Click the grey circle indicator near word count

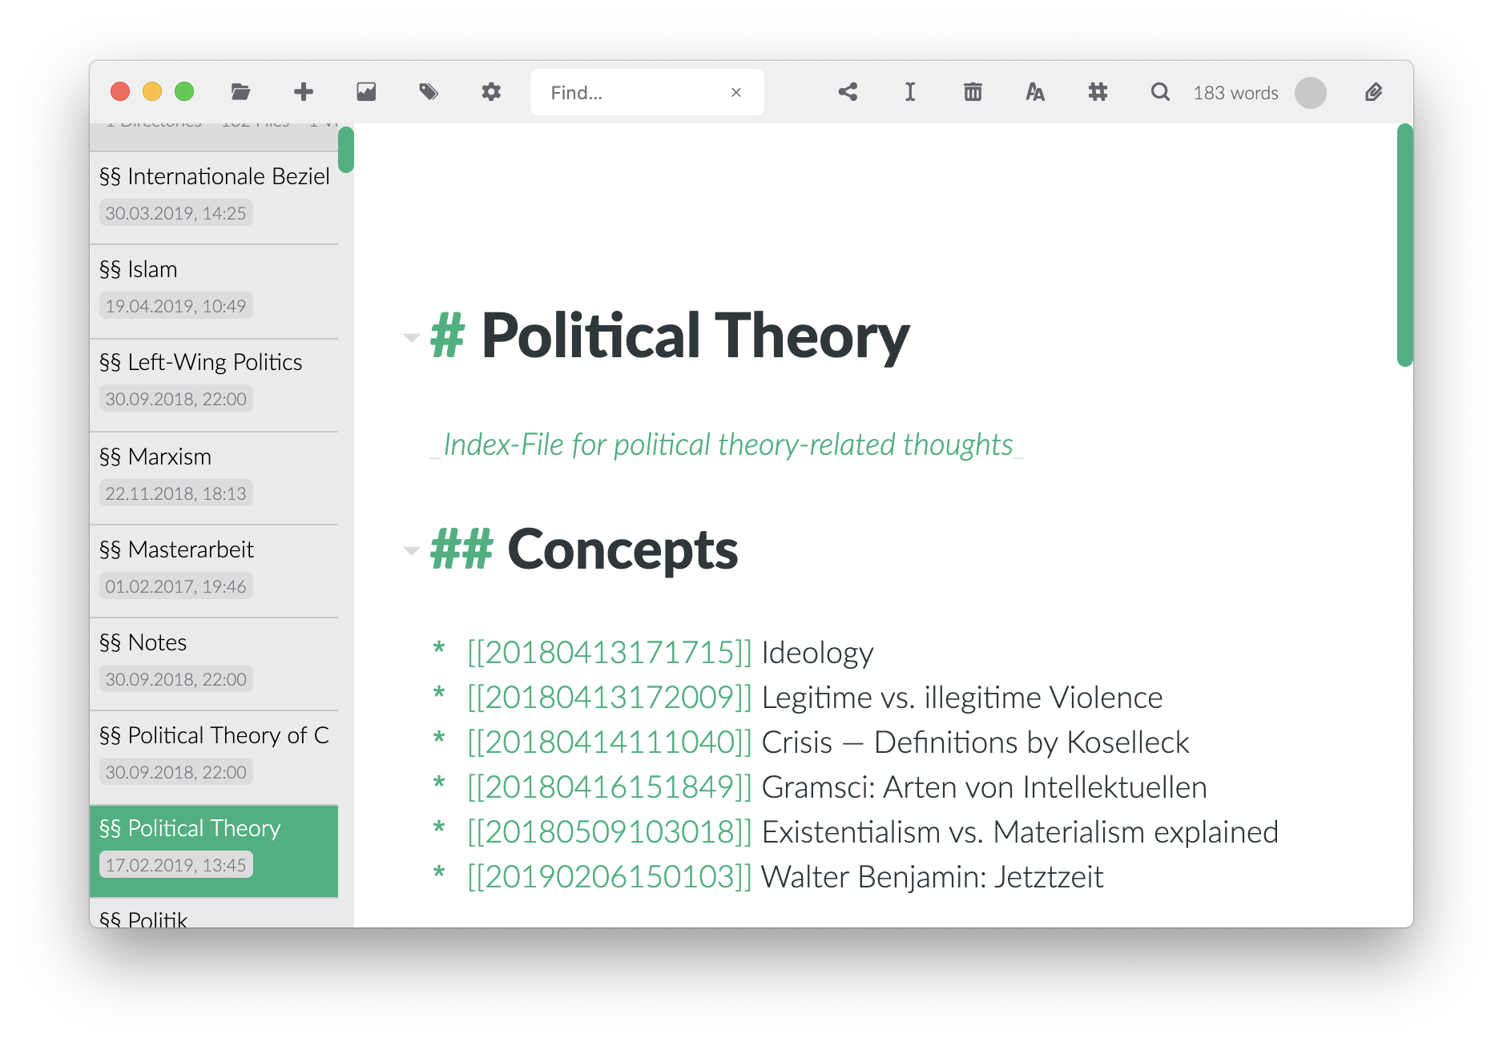click(1311, 93)
